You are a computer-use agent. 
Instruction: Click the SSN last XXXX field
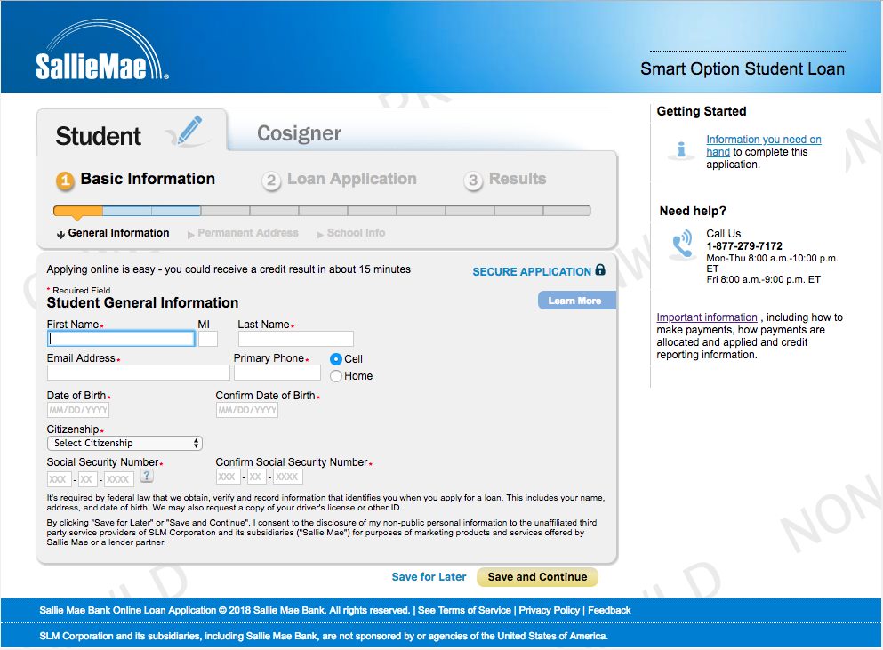(119, 479)
